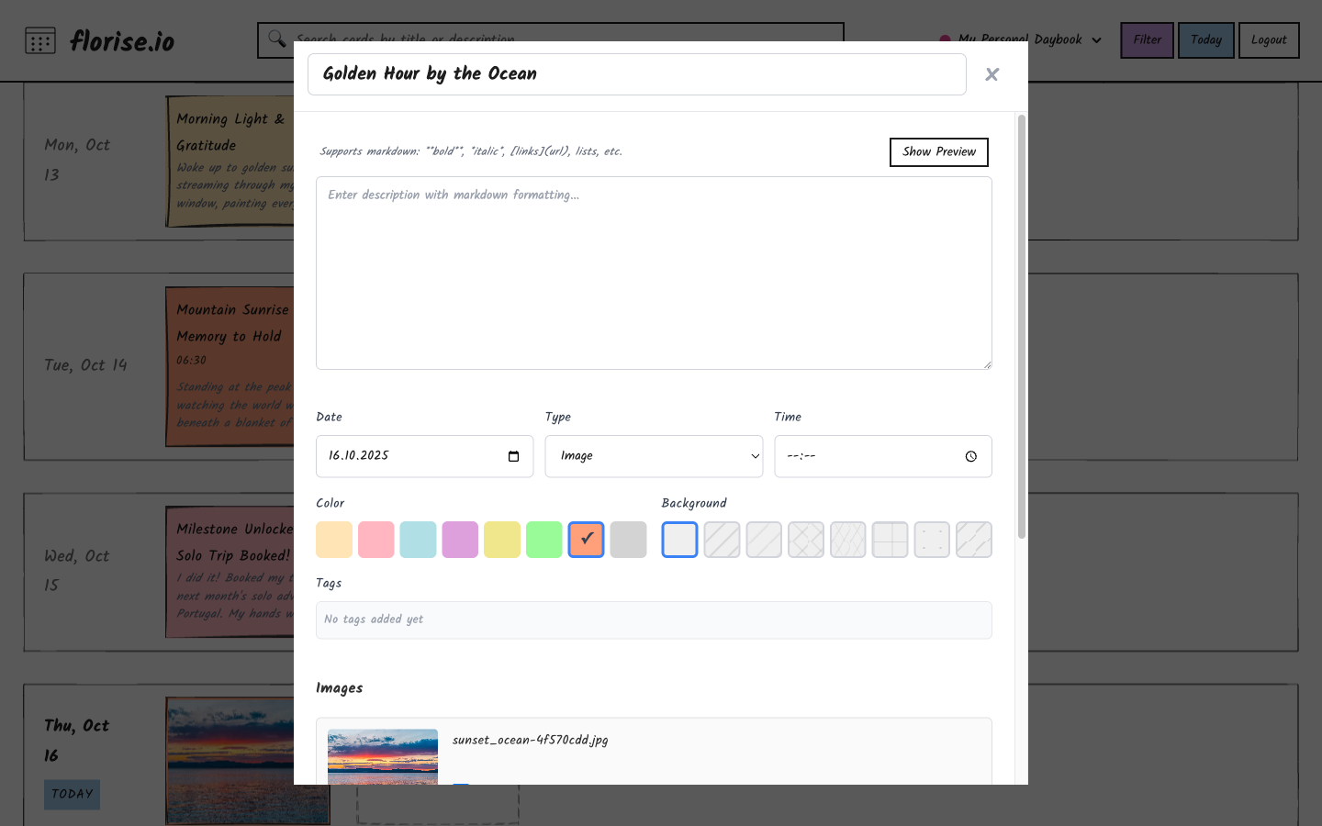Click the Golden Hour title field
This screenshot has height=826, width=1322.
636,74
